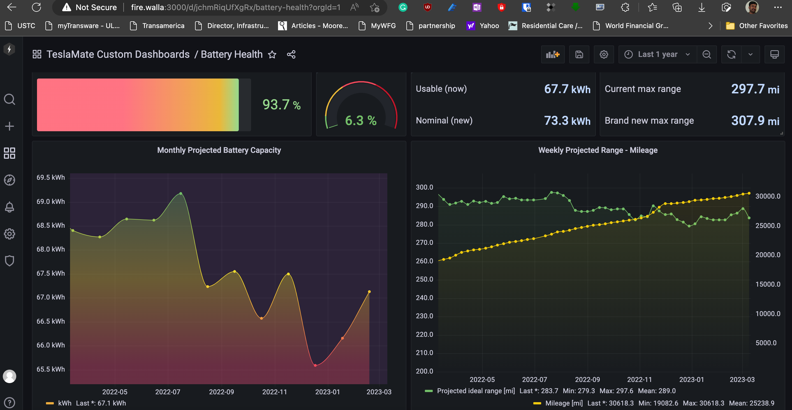This screenshot has width=792, height=410.
Task: Refresh the dashboard with the refresh icon
Action: (731, 54)
